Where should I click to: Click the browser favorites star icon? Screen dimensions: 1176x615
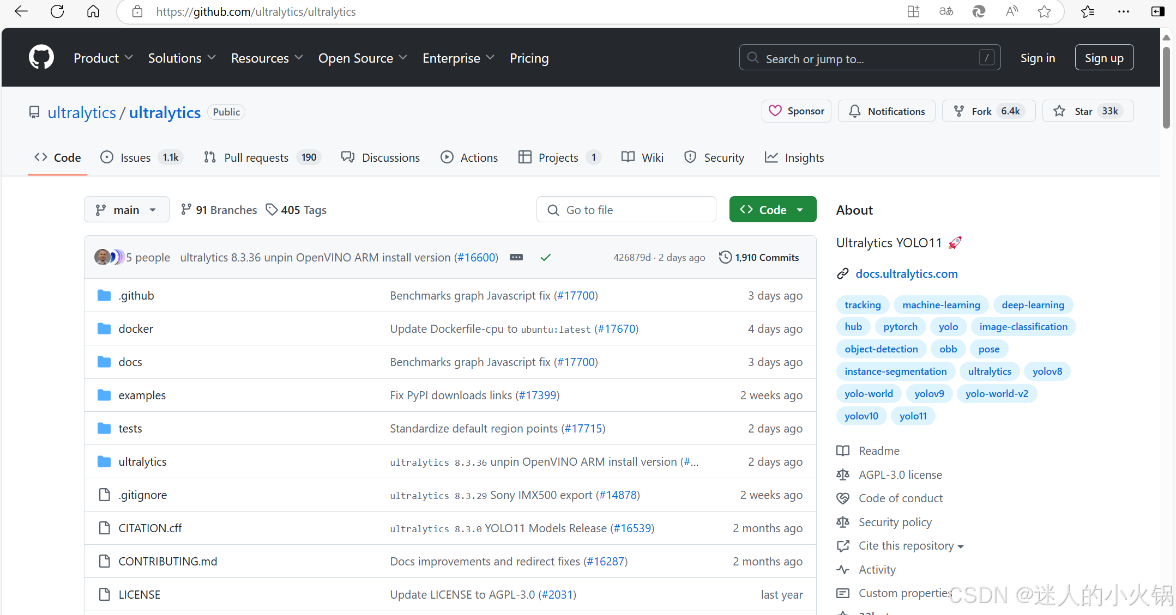pyautogui.click(x=1044, y=11)
